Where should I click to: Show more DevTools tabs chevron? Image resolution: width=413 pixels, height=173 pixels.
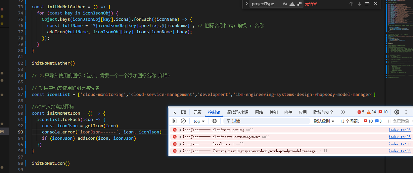pyautogui.click(x=343, y=112)
